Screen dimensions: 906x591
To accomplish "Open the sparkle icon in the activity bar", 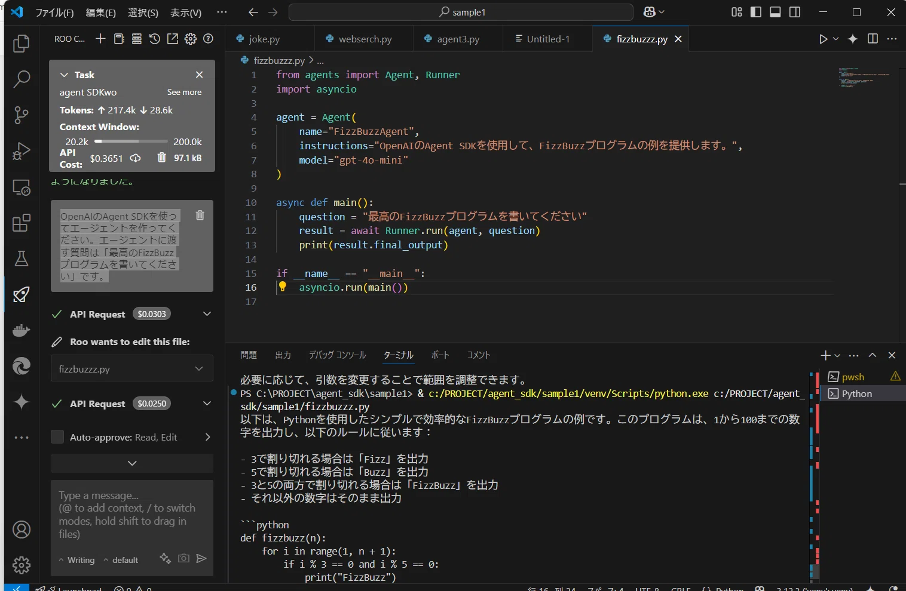I will pyautogui.click(x=22, y=402).
